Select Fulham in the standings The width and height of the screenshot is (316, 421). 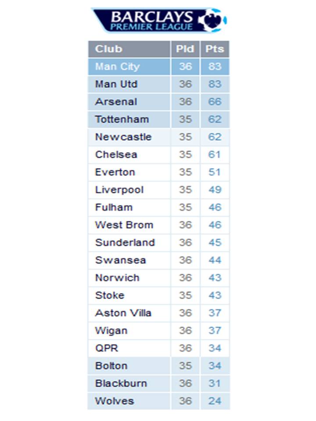114,207
